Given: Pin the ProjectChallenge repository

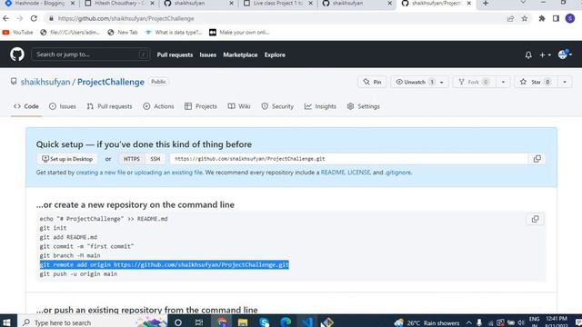Looking at the screenshot, I should point(372,82).
